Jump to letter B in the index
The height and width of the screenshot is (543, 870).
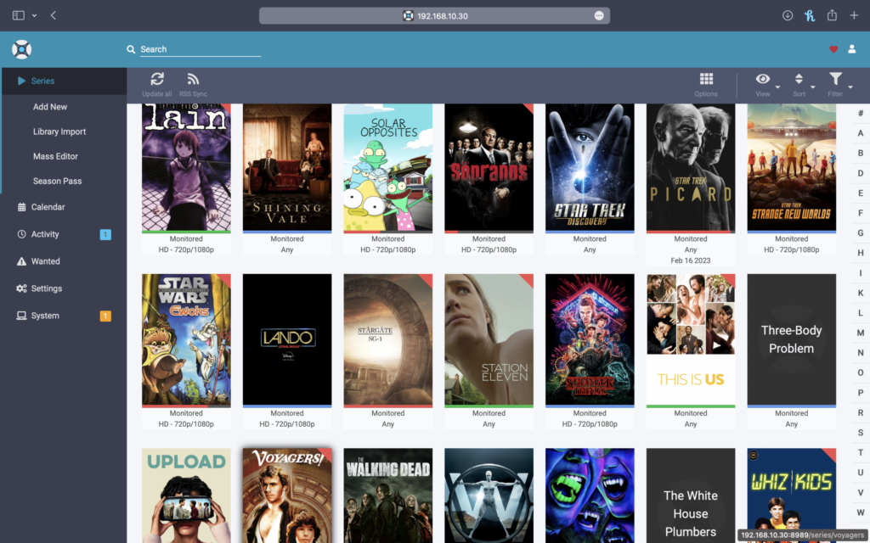[x=861, y=153]
